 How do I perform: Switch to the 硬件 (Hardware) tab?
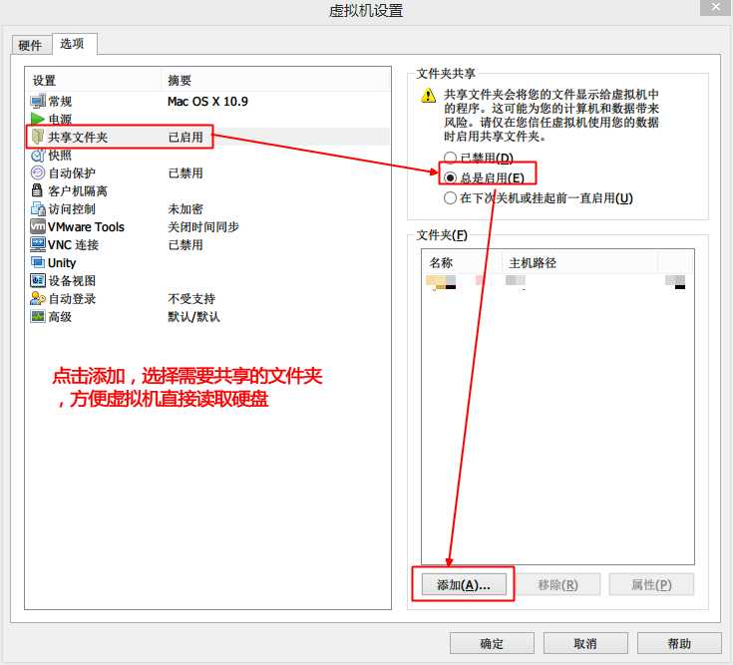pyautogui.click(x=30, y=45)
